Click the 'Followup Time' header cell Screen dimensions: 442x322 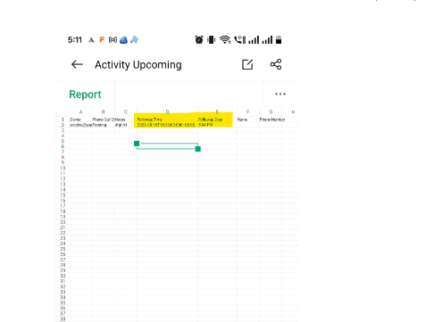(167, 120)
